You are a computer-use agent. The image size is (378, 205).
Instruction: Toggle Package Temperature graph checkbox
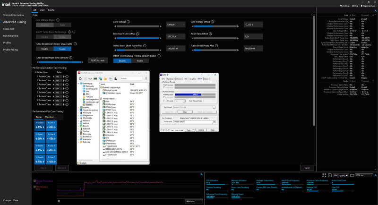pos(34,180)
